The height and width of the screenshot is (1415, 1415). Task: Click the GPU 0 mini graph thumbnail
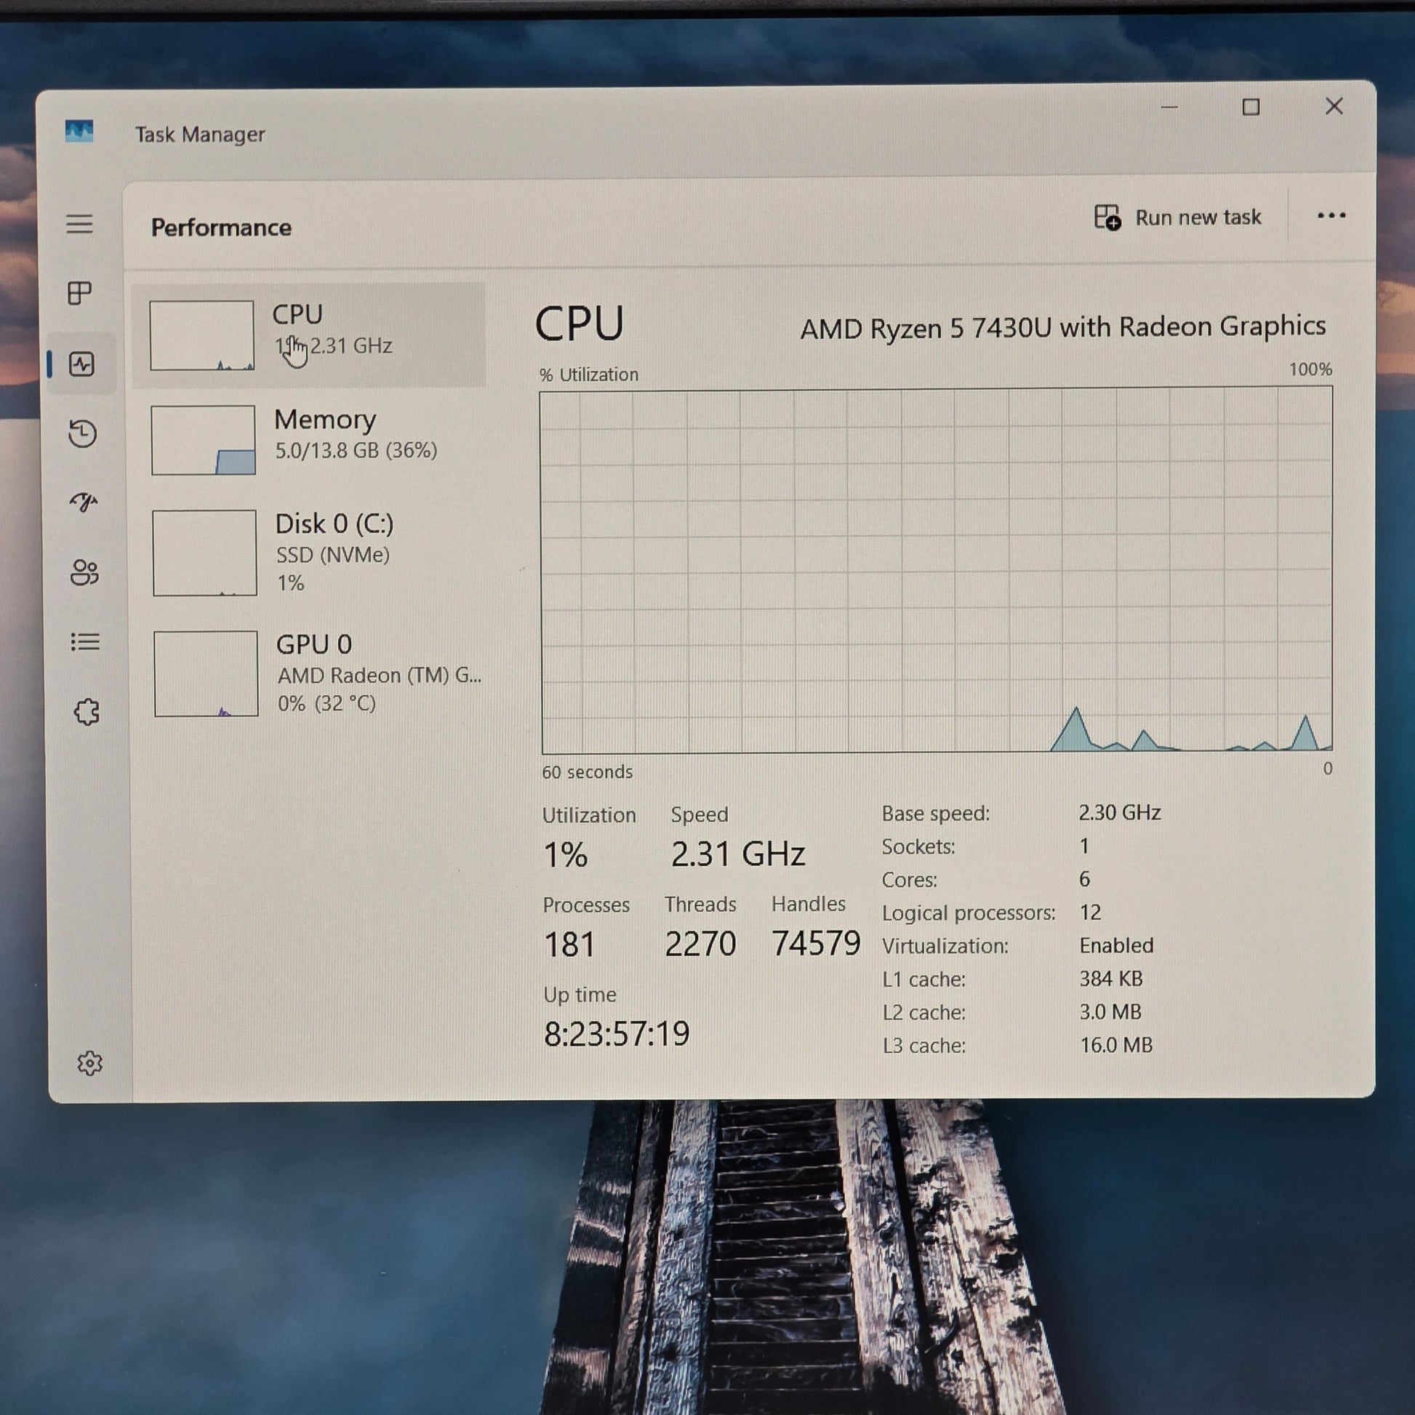pos(206,674)
